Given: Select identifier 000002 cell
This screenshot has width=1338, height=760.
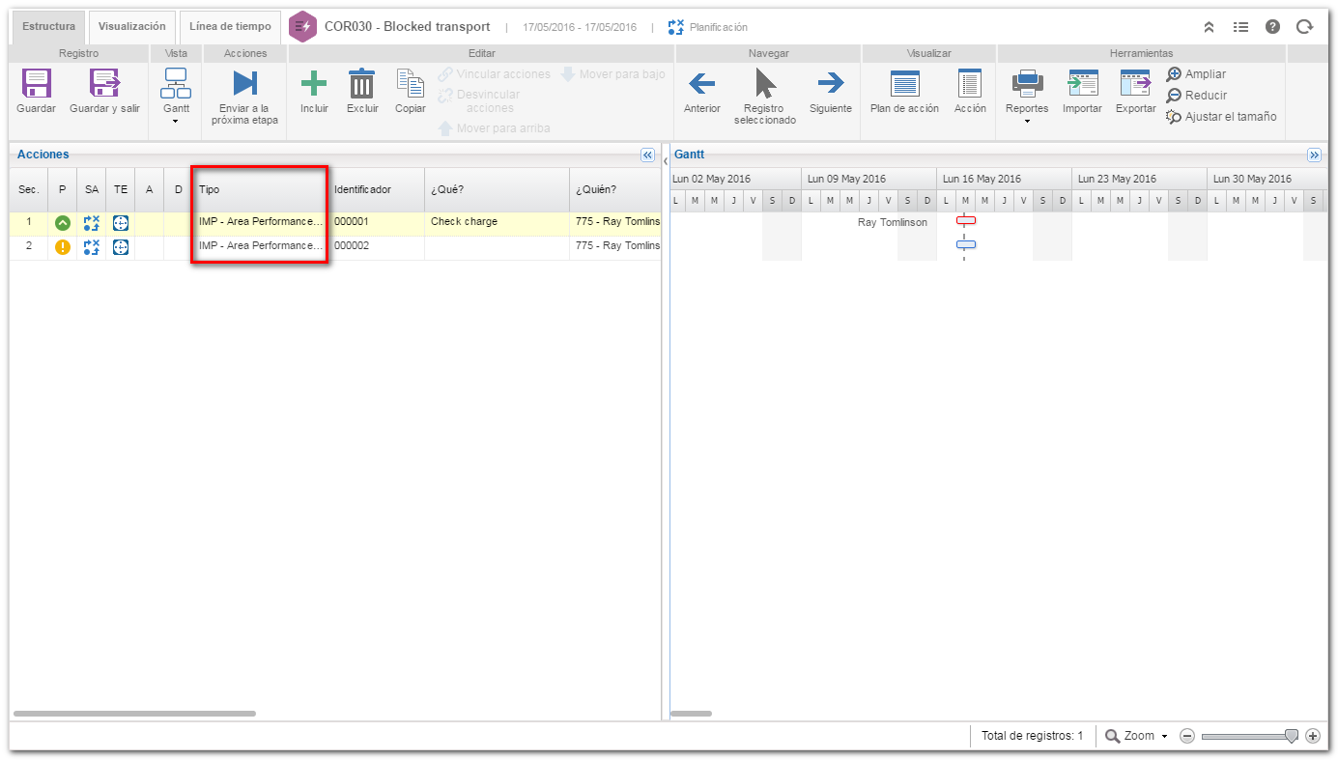Looking at the screenshot, I should [376, 246].
